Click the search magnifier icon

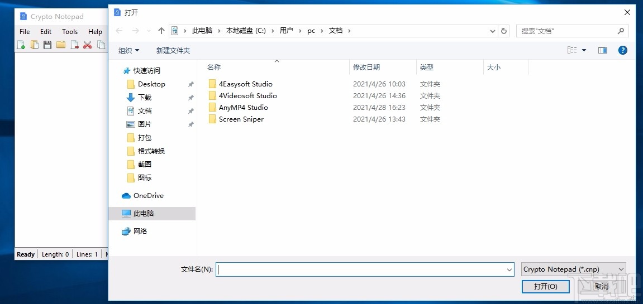pyautogui.click(x=621, y=31)
